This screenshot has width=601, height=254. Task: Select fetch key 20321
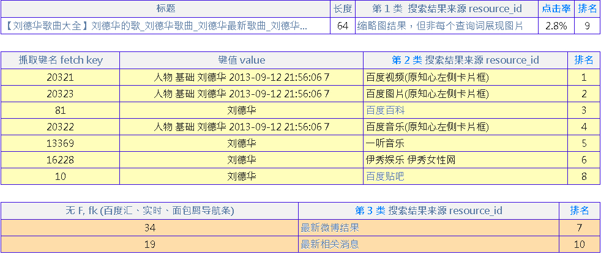tap(60, 77)
